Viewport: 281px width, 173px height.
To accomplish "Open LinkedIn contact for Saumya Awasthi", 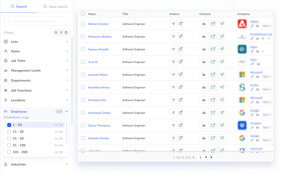I will click(x=204, y=49).
